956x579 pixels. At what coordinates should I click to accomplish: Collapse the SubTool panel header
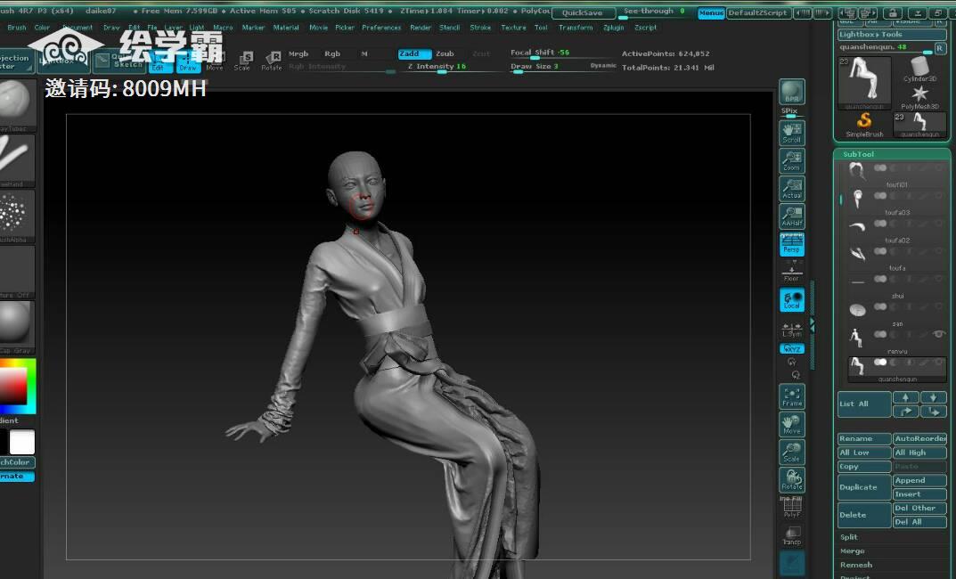[859, 154]
